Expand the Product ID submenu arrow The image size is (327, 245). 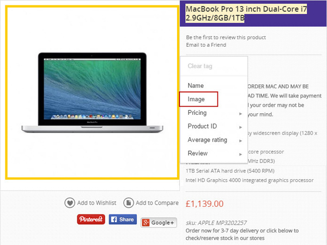240,127
